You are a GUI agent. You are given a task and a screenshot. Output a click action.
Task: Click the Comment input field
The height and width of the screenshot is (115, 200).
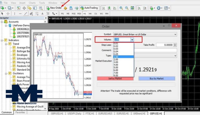pos(155,50)
